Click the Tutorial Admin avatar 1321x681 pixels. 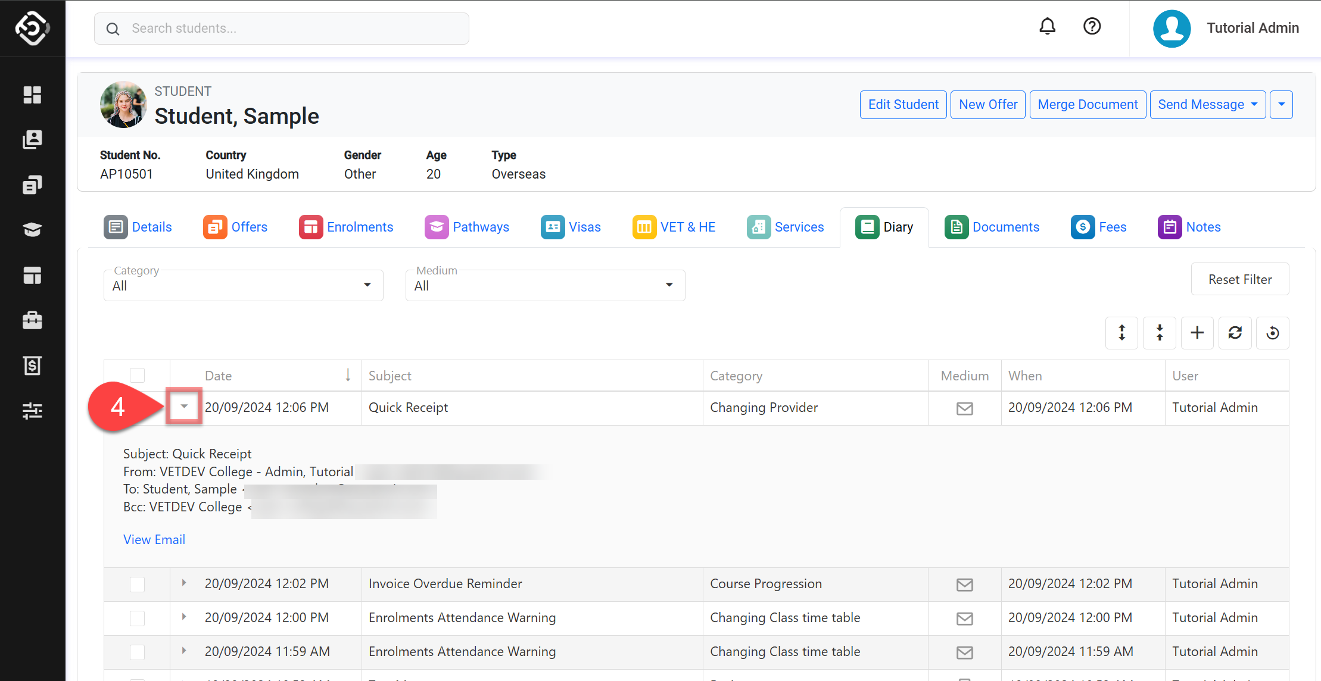click(x=1172, y=28)
